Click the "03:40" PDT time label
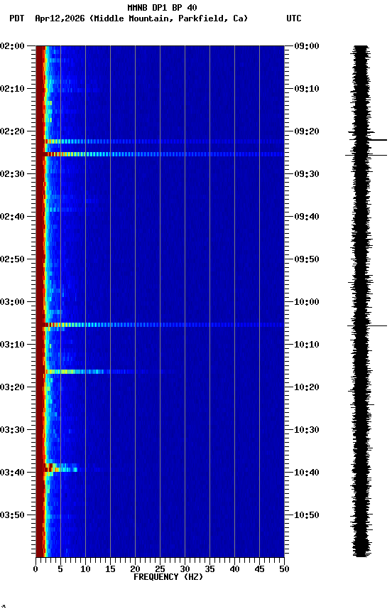Screen dimensions: 392x614 [x=12, y=473]
